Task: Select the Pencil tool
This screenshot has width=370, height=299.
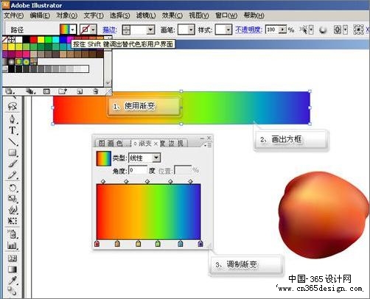Action: coord(13,175)
